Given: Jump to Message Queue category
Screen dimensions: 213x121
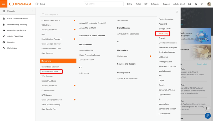Looking at the screenshot, I should click(x=165, y=62).
